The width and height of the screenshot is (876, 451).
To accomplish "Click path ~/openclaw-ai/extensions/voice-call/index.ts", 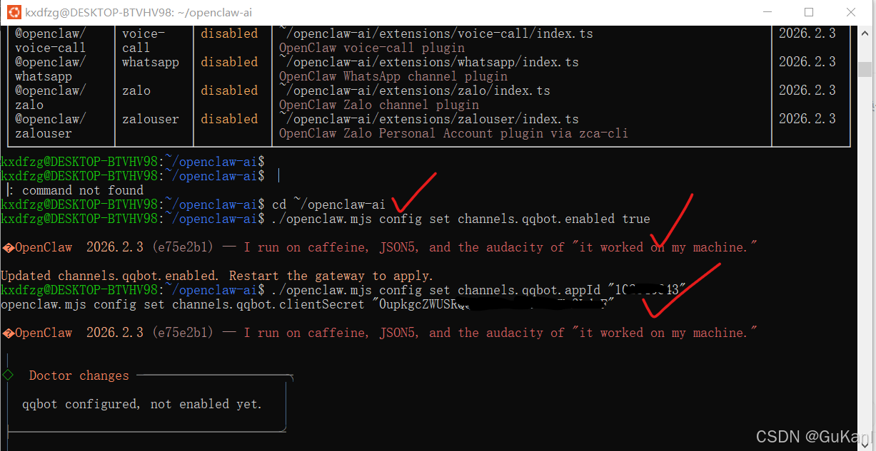I will coord(436,33).
